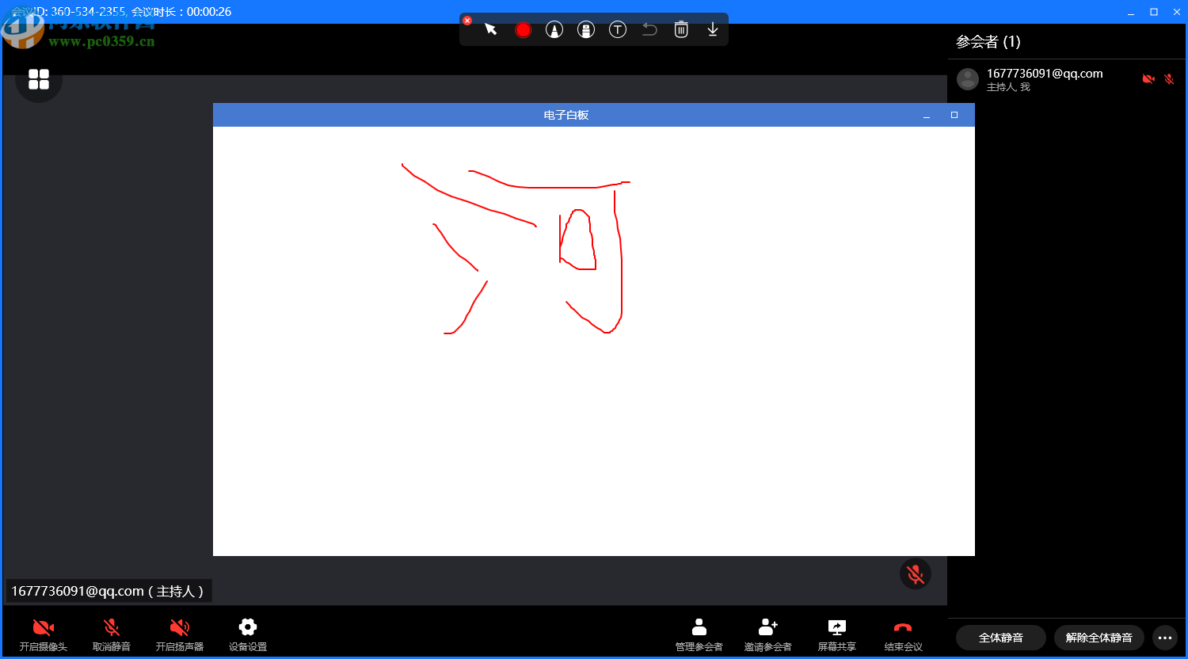Screen dimensions: 1188x659
Task: Undo the last whiteboard stroke
Action: coord(649,29)
